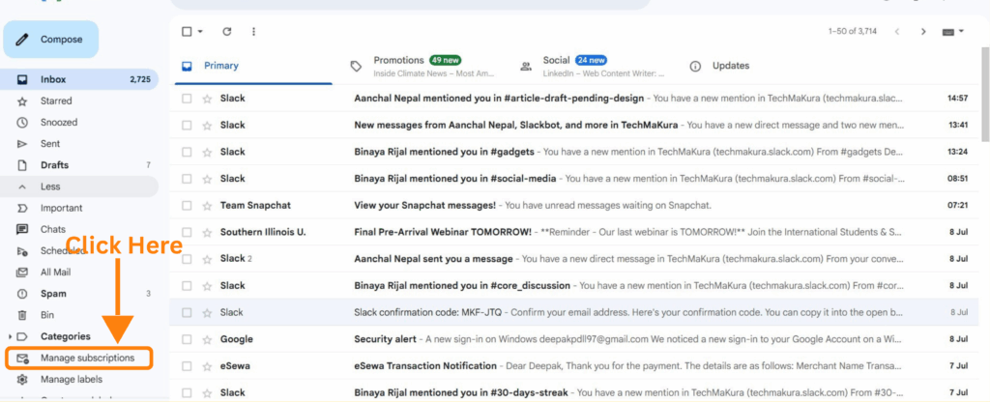The image size is (990, 402).
Task: Star the Team Snapchat email
Action: pos(207,206)
